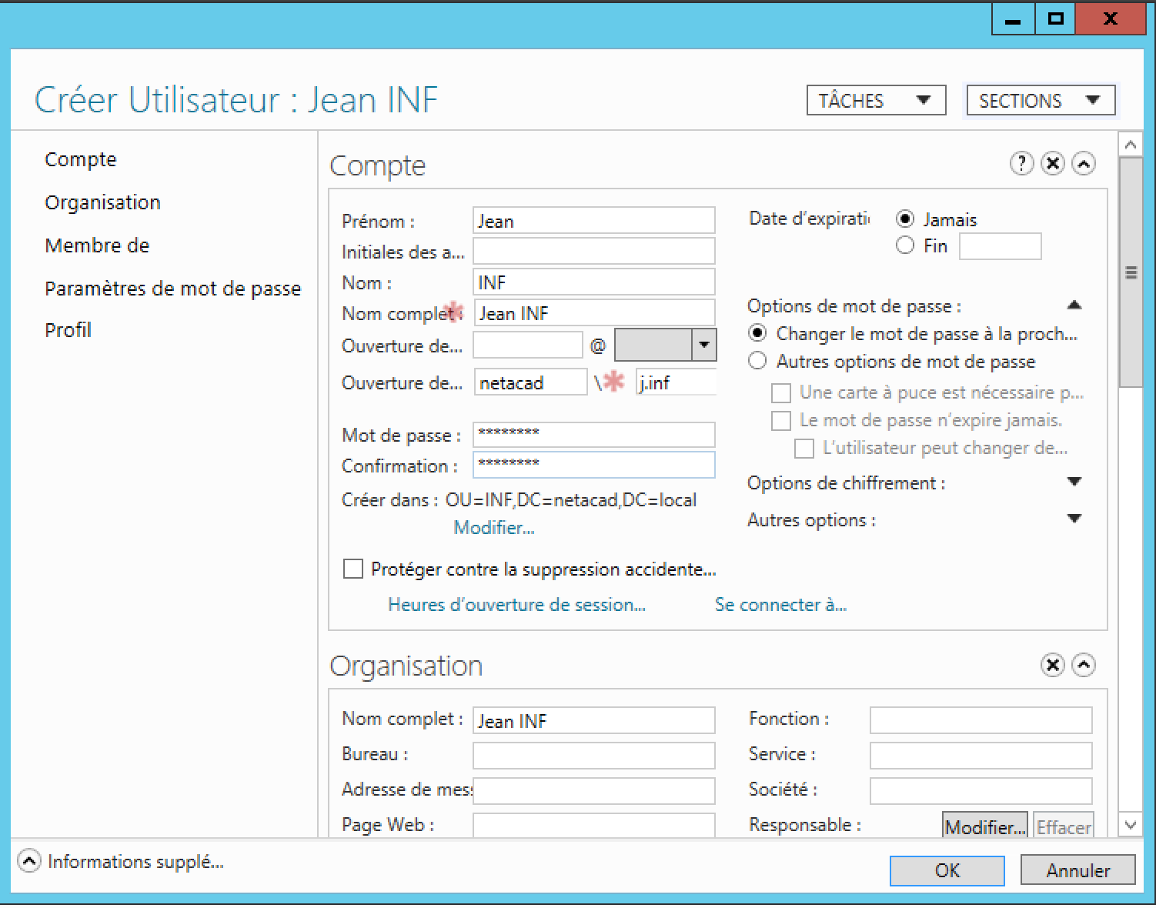This screenshot has width=1156, height=908.
Task: Expand the Informations supplémentaires chevron icon
Action: 28,861
